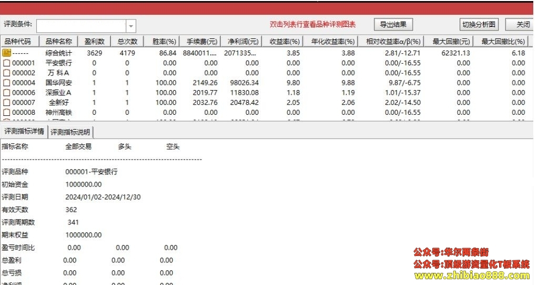The height and width of the screenshot is (285, 538).
Task: Select the 综合统计 row label
Action: pos(59,53)
